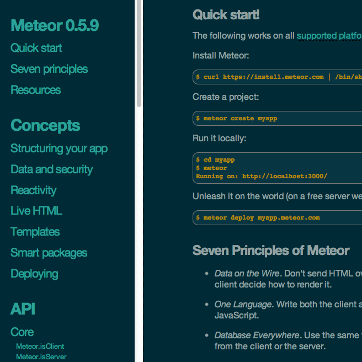Go to Quick start in sidebar
The height and width of the screenshot is (362, 362).
pos(36,48)
